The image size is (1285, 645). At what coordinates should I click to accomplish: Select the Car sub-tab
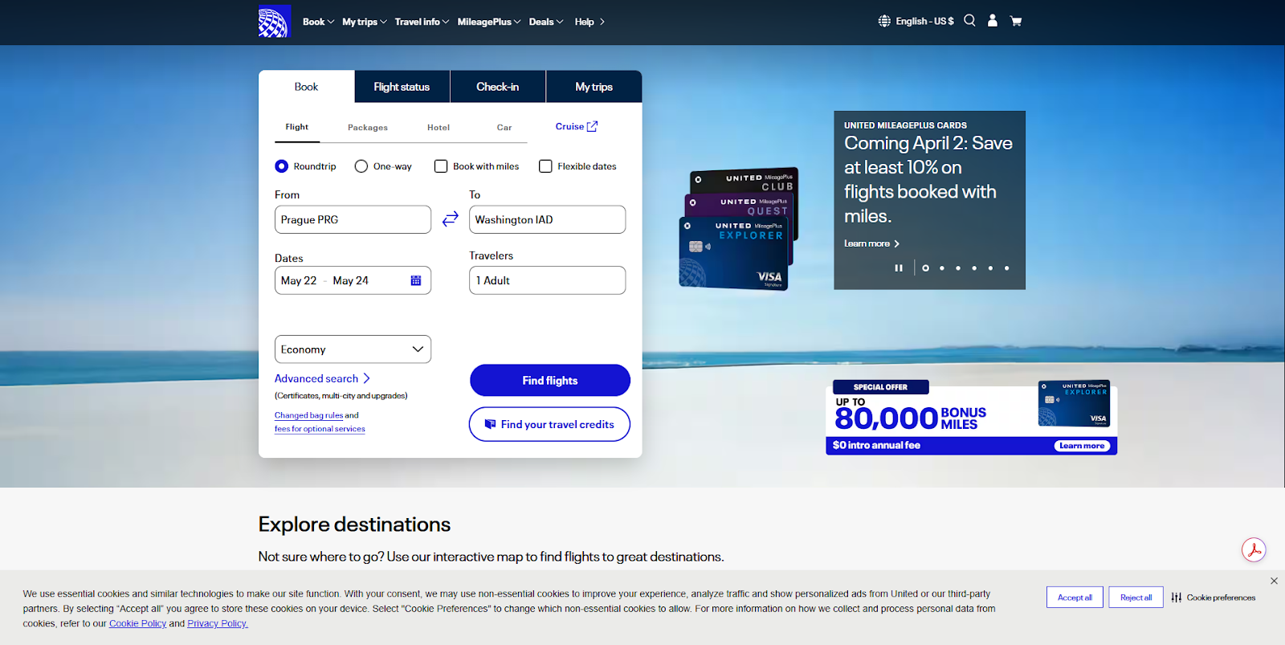tap(504, 127)
